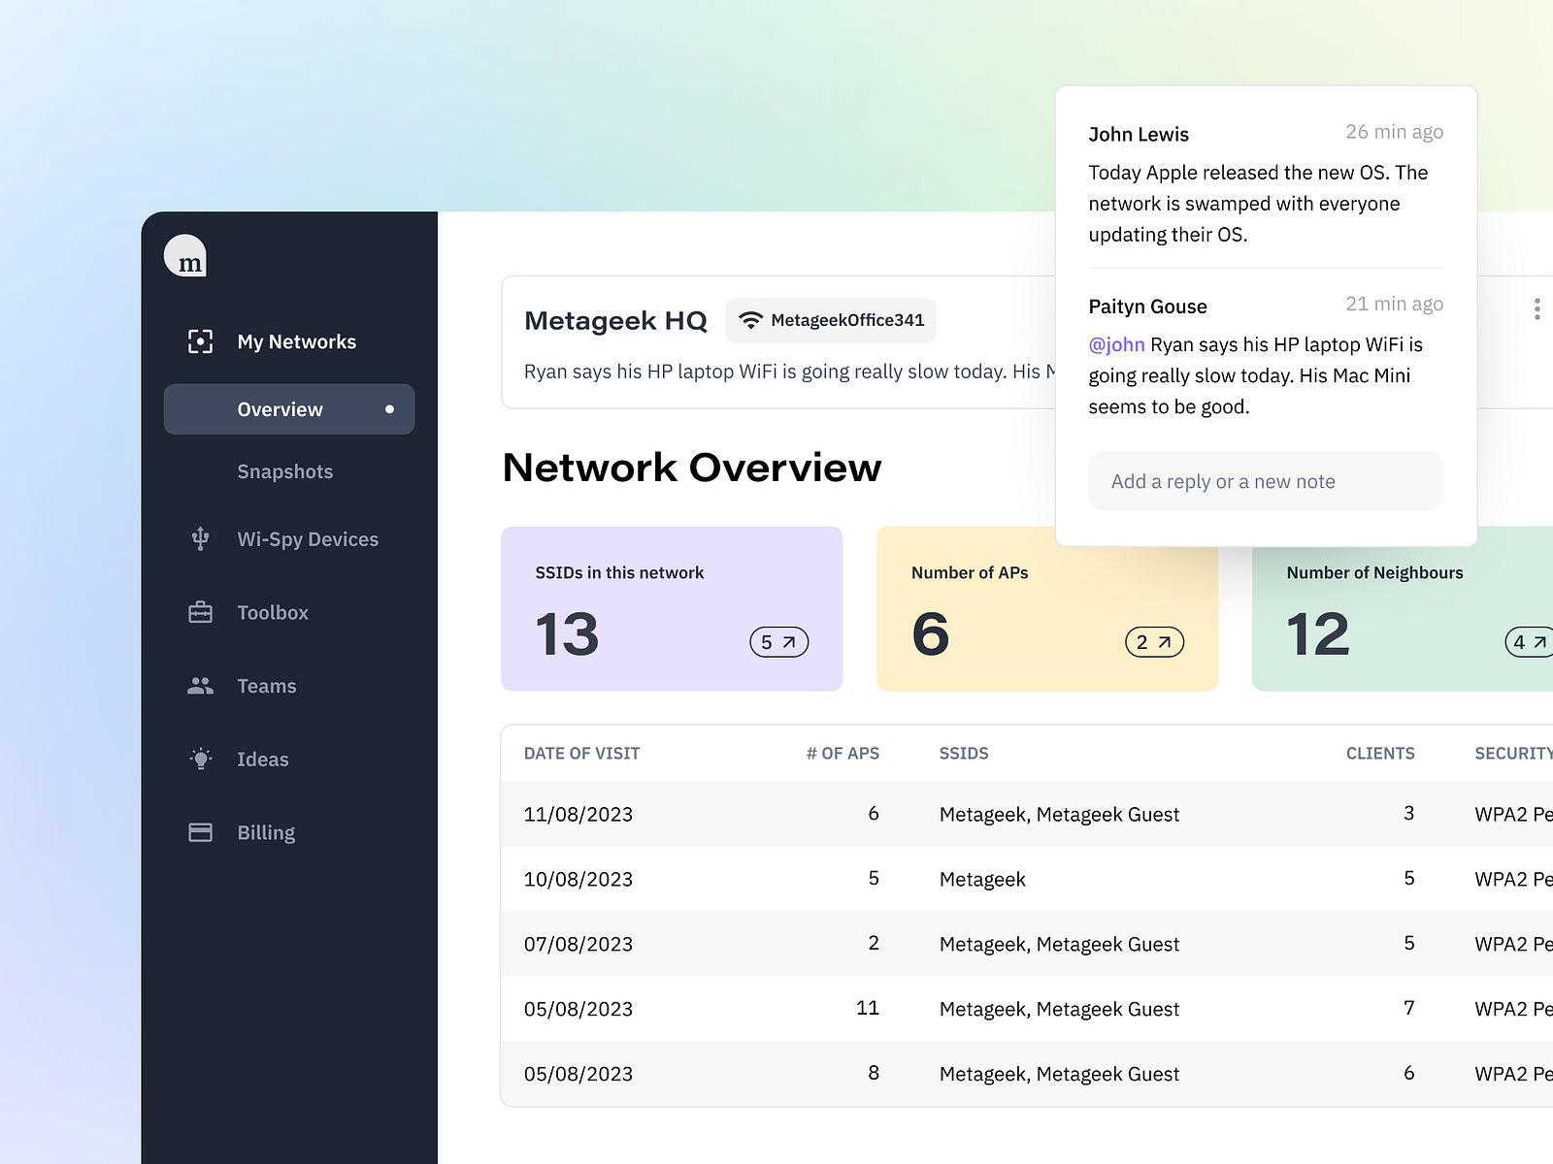
Task: Click the Wi-Spy Devices USB icon
Action: (200, 539)
